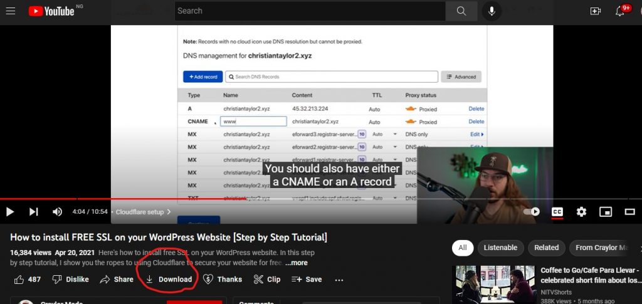The image size is (642, 304).
Task: Enable miniplayer mode
Action: tap(606, 211)
